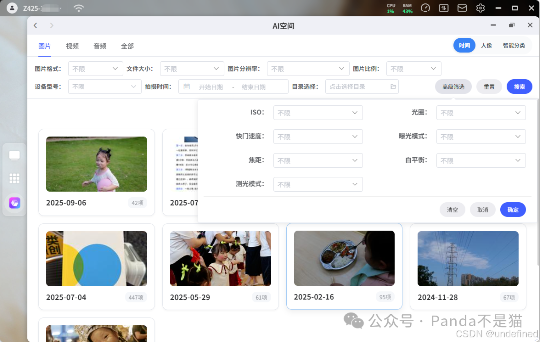Open the 测光模式 dropdown
This screenshot has height=342, width=540.
(318, 184)
